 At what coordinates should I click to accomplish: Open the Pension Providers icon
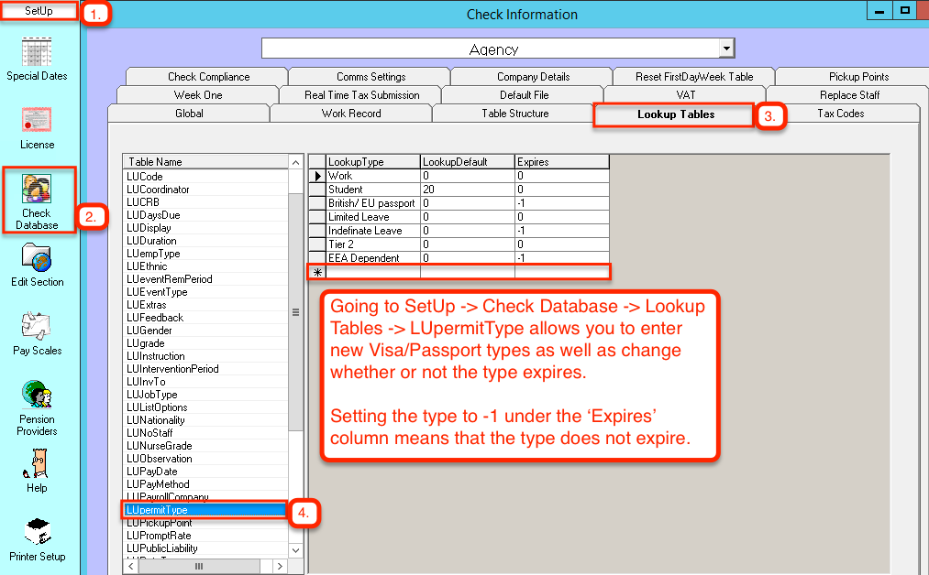coord(37,396)
